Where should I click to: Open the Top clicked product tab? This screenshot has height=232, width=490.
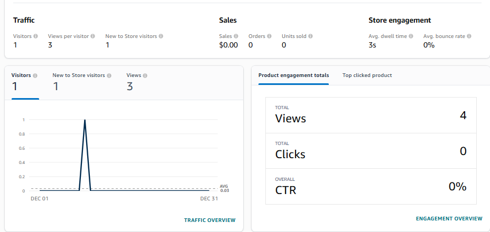367,75
